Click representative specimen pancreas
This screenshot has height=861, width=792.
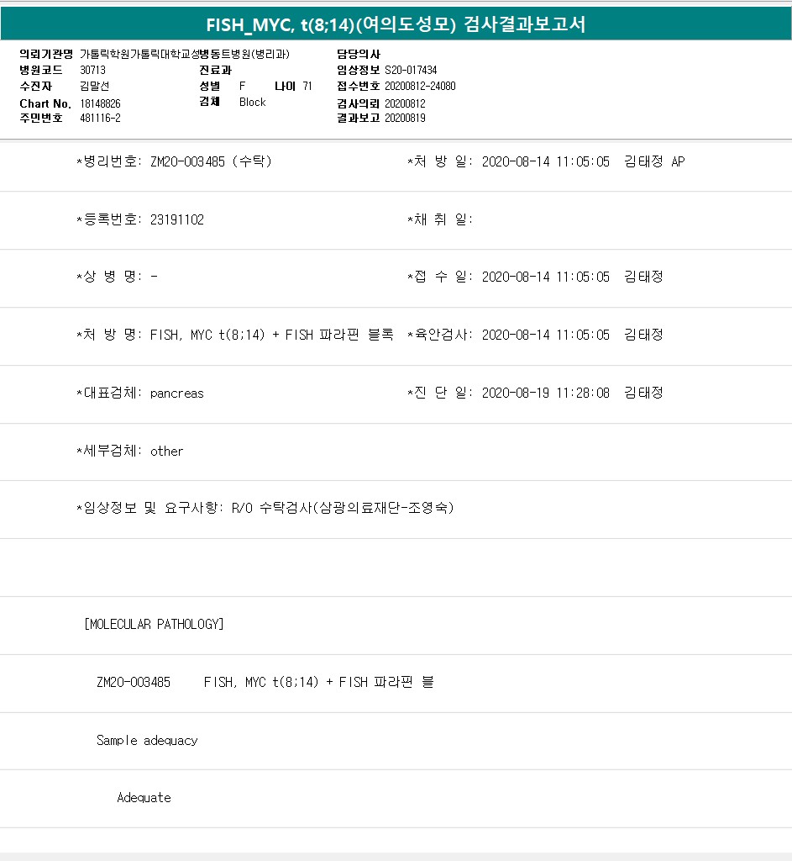tap(176, 394)
